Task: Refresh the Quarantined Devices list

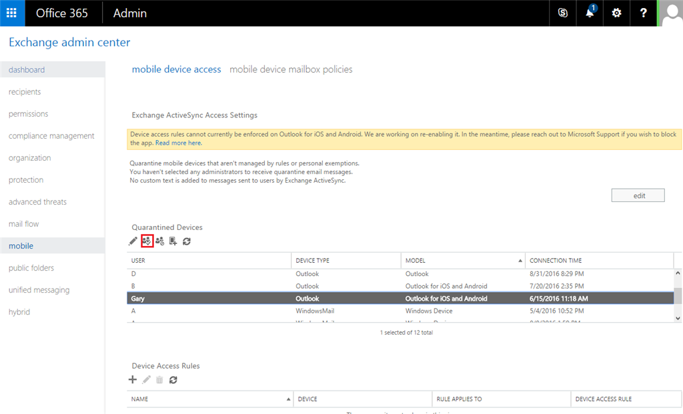Action: (187, 241)
